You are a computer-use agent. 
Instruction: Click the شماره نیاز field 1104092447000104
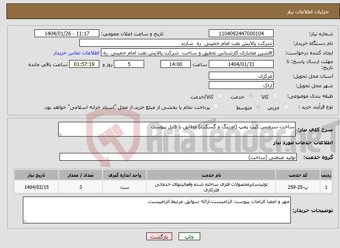tap(241, 33)
